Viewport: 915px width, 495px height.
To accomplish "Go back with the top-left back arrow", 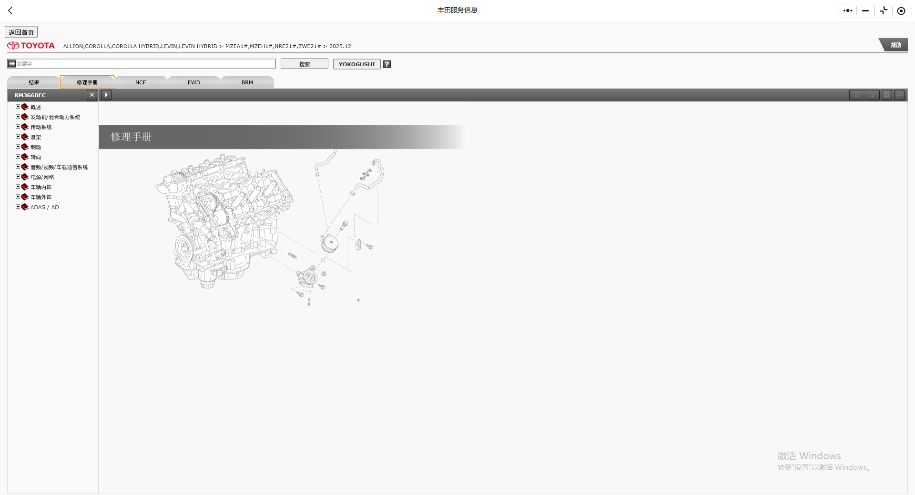I will click(10, 10).
